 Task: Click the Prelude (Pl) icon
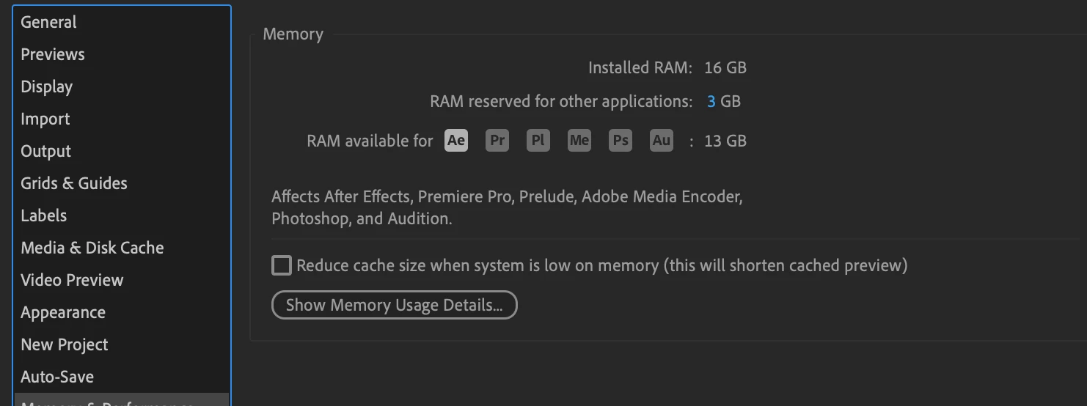coord(538,140)
